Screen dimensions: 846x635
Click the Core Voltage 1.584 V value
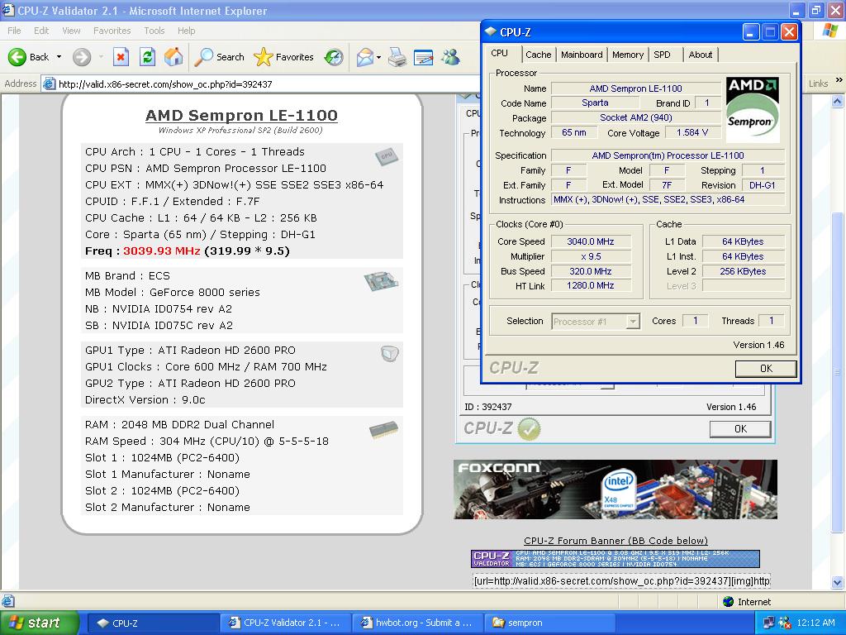692,132
